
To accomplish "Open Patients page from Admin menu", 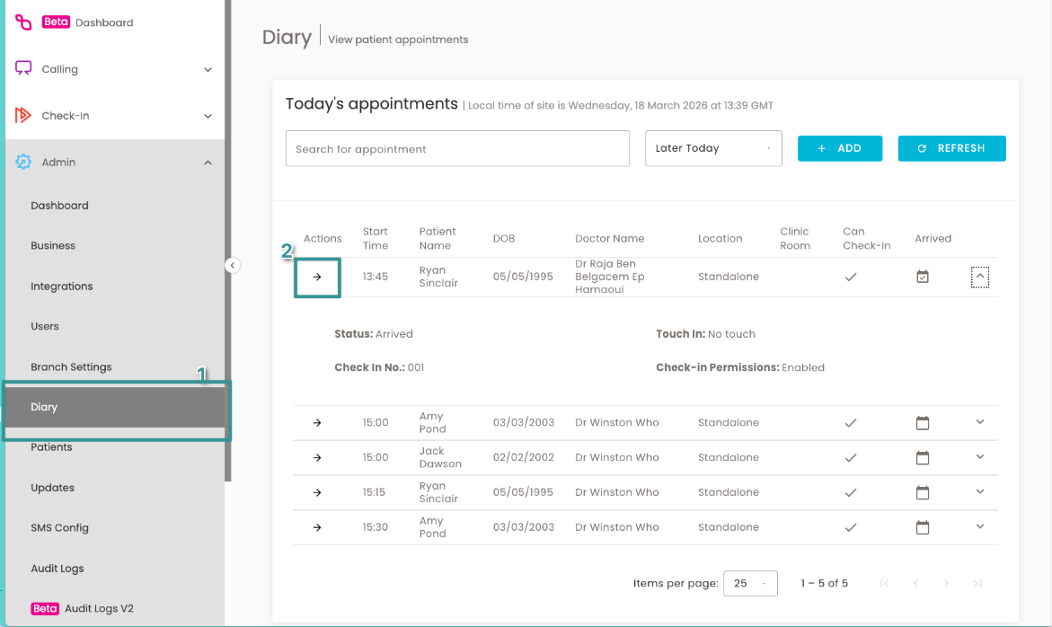I will (52, 447).
